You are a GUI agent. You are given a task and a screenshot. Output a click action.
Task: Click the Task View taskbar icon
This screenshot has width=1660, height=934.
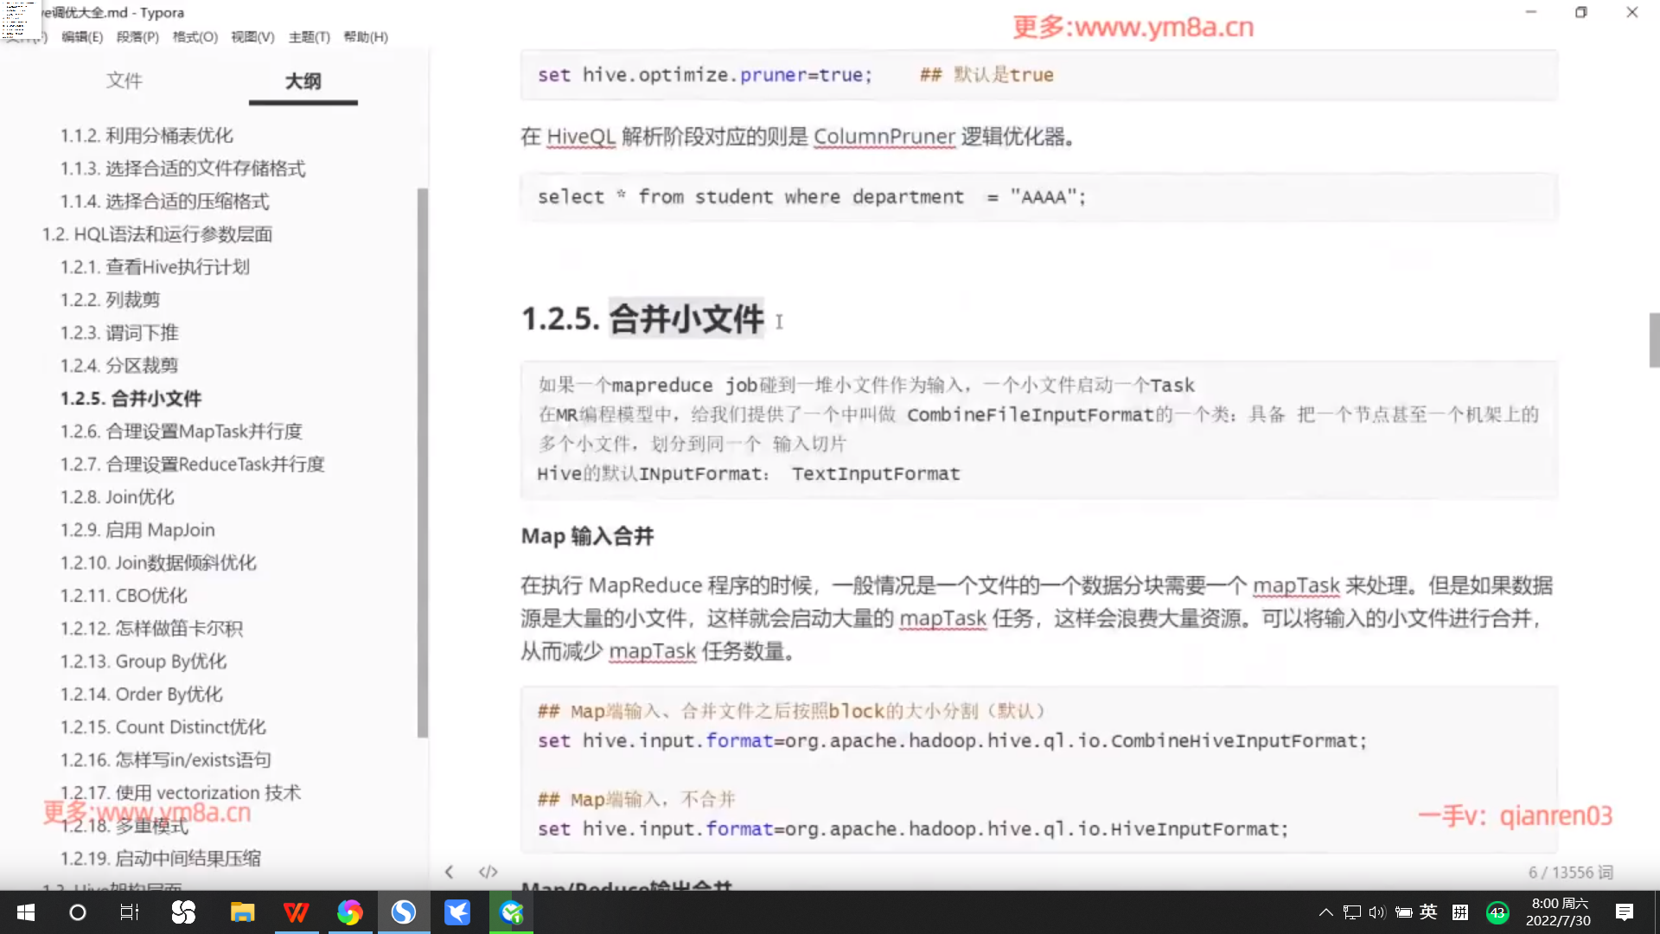[130, 912]
